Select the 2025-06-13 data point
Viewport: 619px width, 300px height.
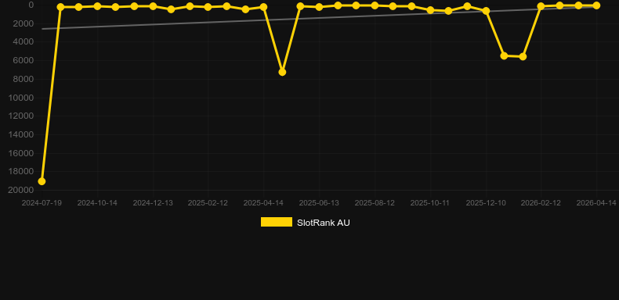(x=319, y=7)
